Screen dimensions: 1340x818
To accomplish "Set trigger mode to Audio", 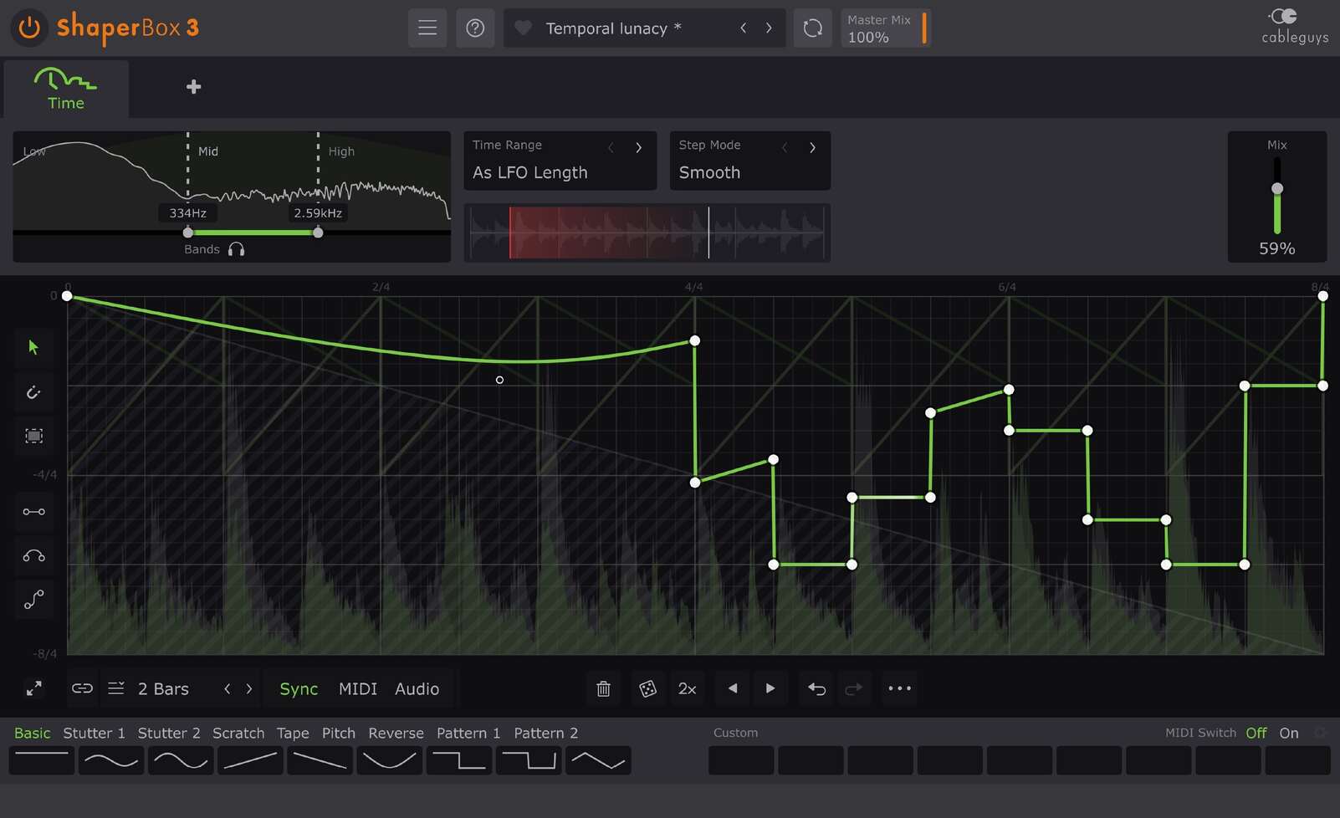I will 417,688.
